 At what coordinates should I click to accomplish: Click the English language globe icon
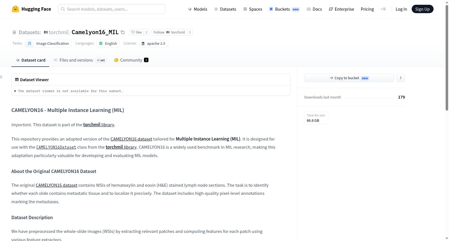[101, 43]
